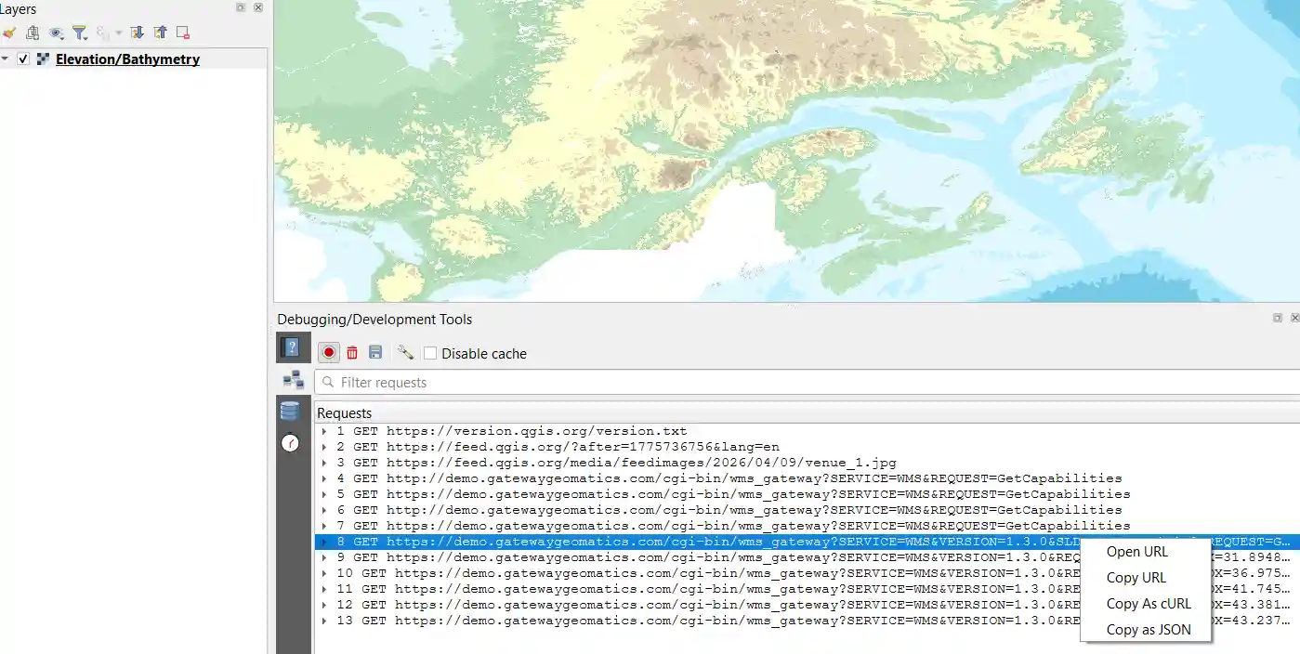Select request 5 https GetCapabilities text
The image size is (1300, 654).
[x=733, y=494]
